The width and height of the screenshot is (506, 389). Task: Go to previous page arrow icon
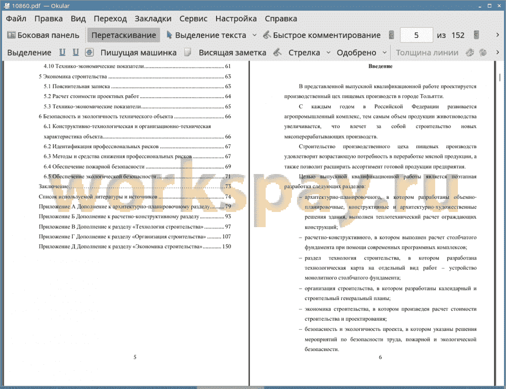[392, 35]
